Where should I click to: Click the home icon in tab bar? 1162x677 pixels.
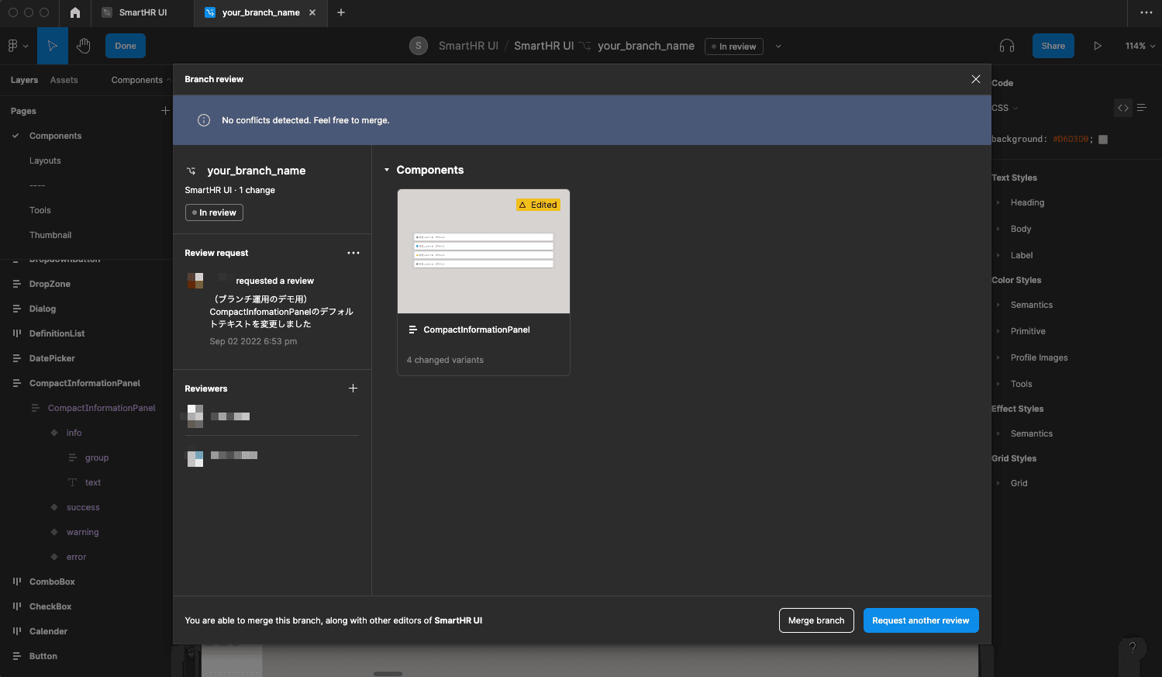point(75,12)
